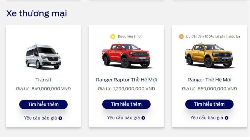250x140 pixels.
Task: Click the Được yêu thích label
Action: tap(130, 37)
